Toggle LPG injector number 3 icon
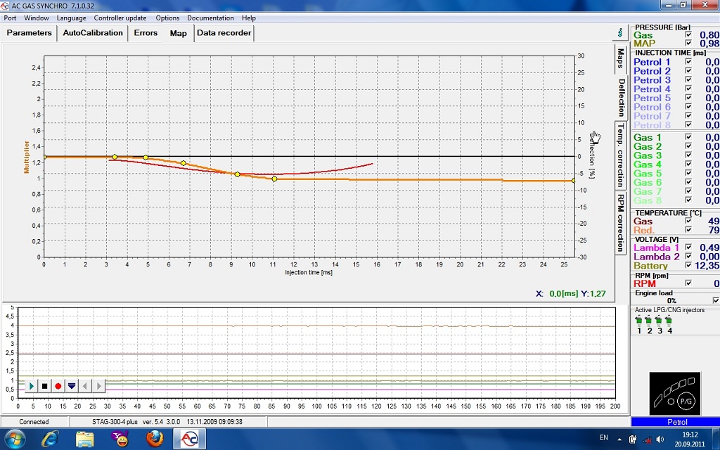This screenshot has width=720, height=450. 660,321
